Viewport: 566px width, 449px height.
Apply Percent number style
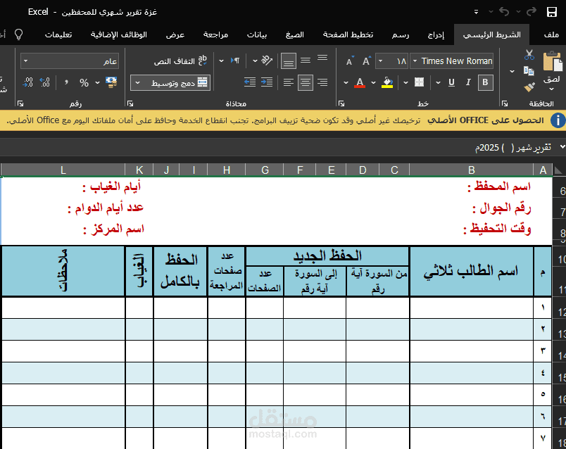[82, 81]
